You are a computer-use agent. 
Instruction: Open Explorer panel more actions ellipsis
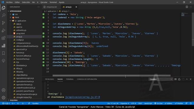click(38, 7)
